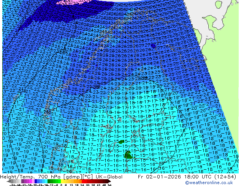Click the larger dark green patch on the map
The height and width of the screenshot is (186, 241).
[128, 155]
